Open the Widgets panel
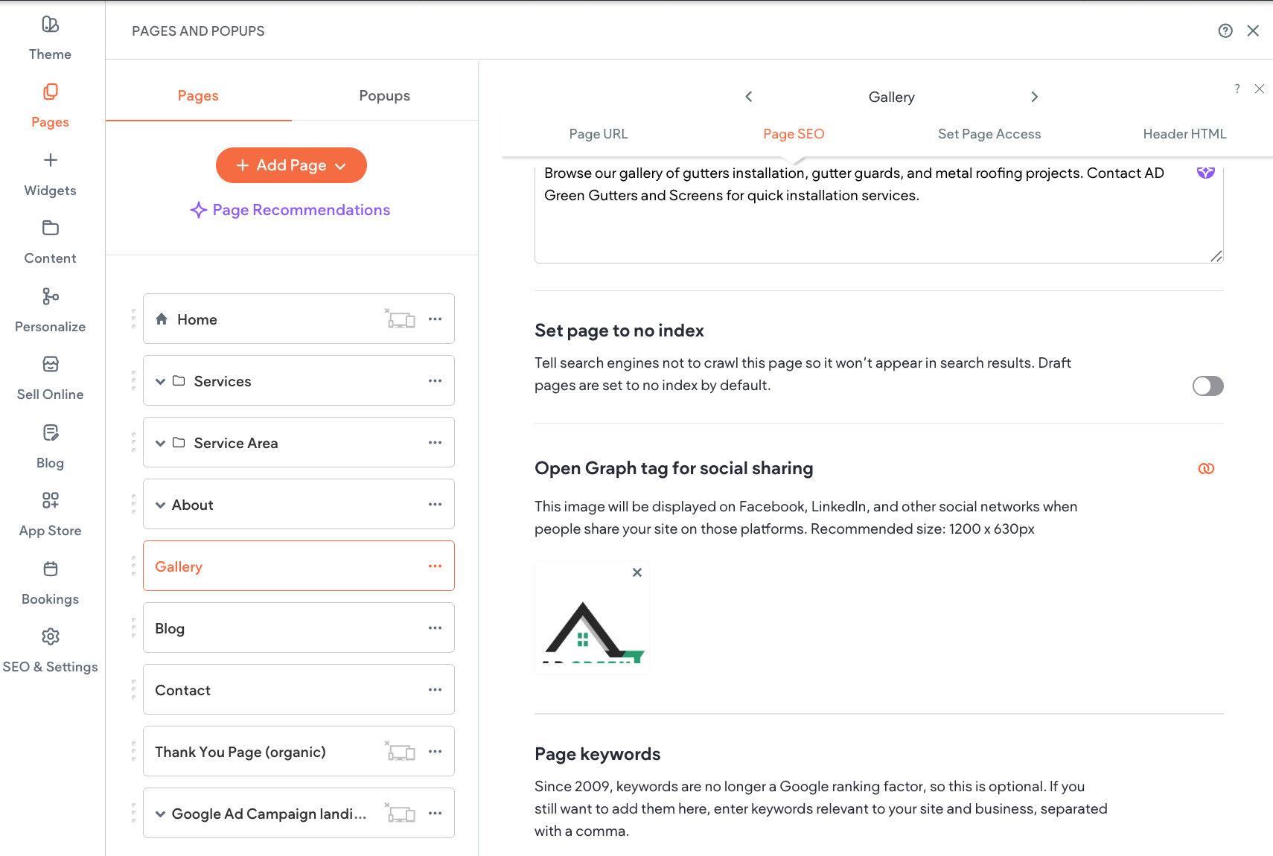The height and width of the screenshot is (856, 1273). (50, 172)
